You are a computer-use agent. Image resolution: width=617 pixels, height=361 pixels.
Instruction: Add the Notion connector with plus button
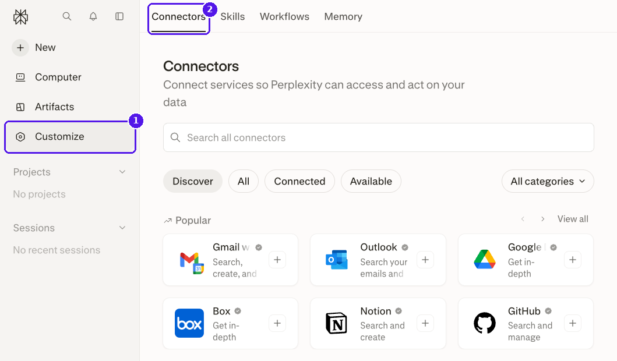[x=425, y=323]
